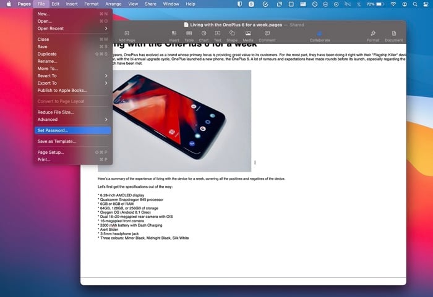Open the Format sidebar icon
This screenshot has height=297, width=433.
373,33
